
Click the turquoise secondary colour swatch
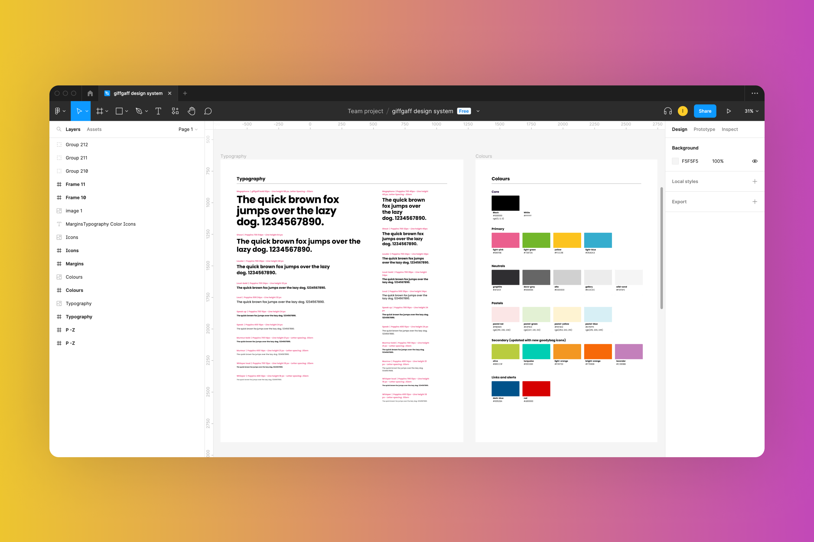click(x=536, y=351)
